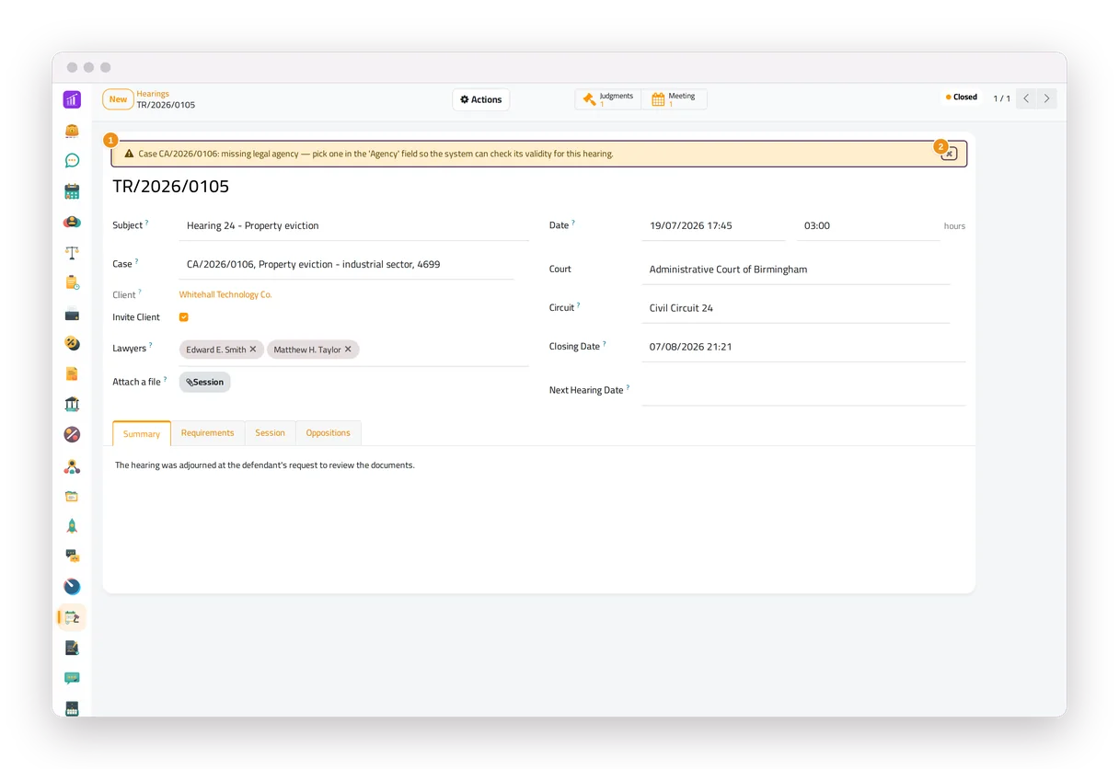1119x769 pixels.
Task: Open the yellow folder icon in sidebar
Action: [72, 497]
